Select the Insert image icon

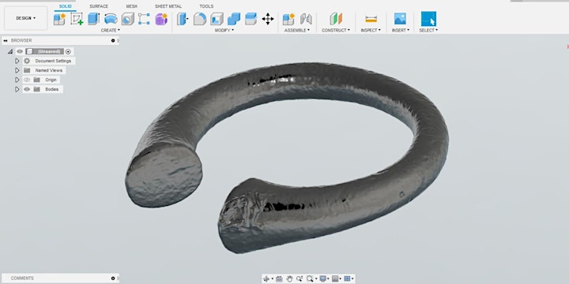coord(400,19)
